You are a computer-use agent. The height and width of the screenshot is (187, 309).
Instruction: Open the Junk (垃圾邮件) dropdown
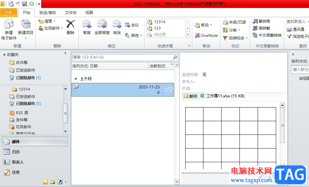point(51,28)
